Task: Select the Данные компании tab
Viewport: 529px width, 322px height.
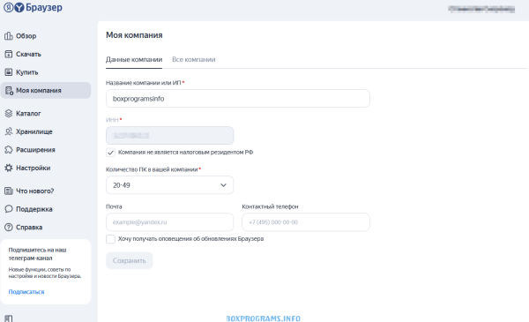Action: click(x=134, y=59)
